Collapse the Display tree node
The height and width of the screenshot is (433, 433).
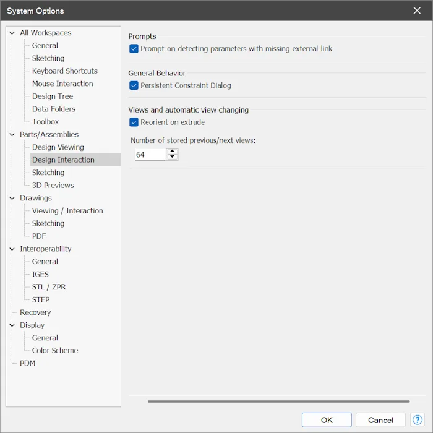tap(12, 325)
